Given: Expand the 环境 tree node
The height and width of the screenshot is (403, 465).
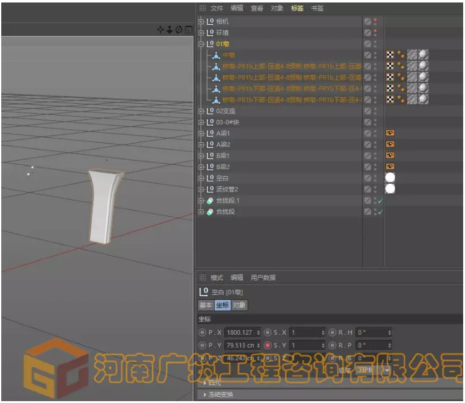Looking at the screenshot, I should point(201,33).
